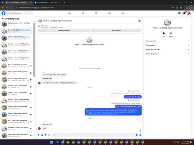Open the Gaming icon in top navigation
This screenshot has height=145, width=194.
pyautogui.click(x=123, y=13)
